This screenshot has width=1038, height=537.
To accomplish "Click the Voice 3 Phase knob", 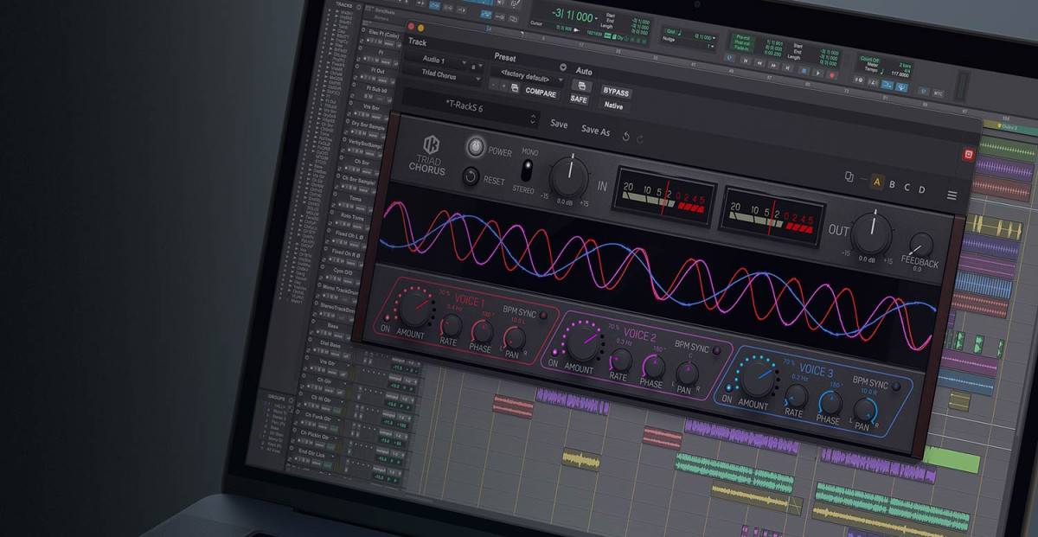I will [830, 403].
